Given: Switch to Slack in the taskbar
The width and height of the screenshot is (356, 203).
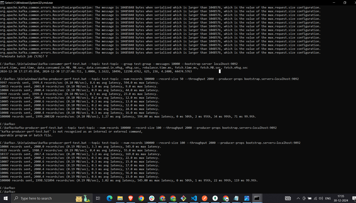Looking at the screenshot, I should click(152, 198).
